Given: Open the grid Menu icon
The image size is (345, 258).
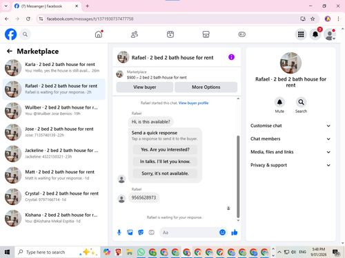Looking at the screenshot, I should click(x=301, y=34).
